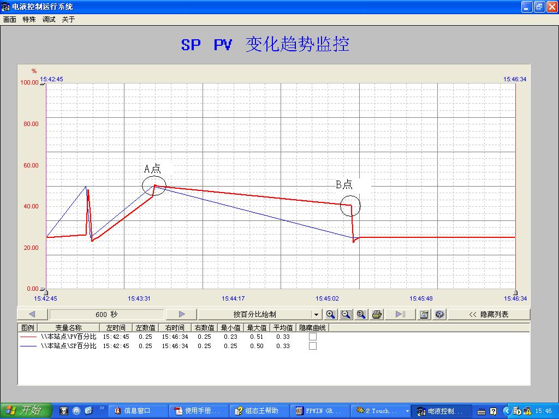Expand hidden system tray icons arrow
559x419 pixels.
[507, 411]
